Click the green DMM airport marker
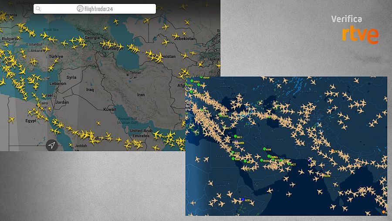 click(x=269, y=156)
